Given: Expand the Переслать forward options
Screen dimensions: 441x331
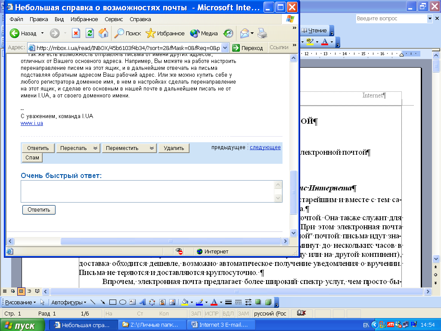Looking at the screenshot, I should point(95,148).
